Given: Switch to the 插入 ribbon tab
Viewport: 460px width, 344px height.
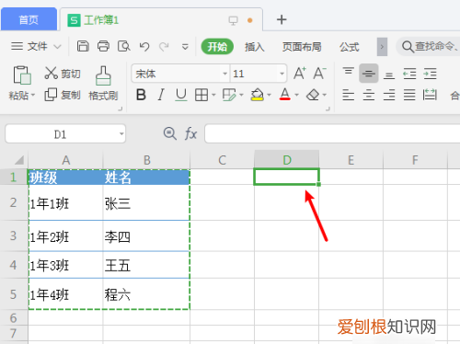Looking at the screenshot, I should pos(254,47).
